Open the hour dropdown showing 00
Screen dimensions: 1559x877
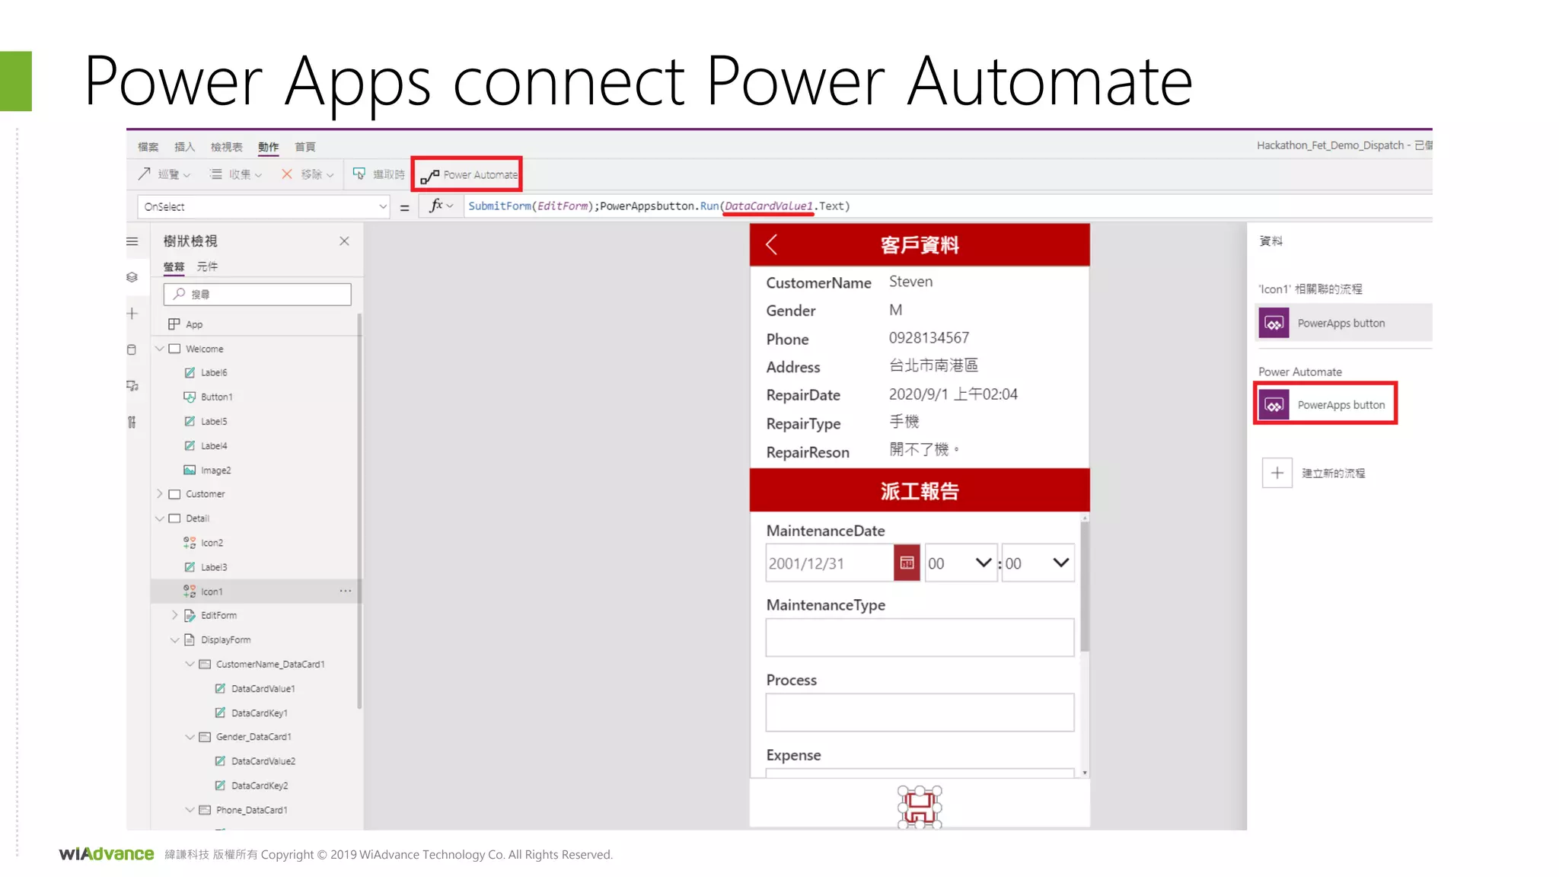[961, 563]
